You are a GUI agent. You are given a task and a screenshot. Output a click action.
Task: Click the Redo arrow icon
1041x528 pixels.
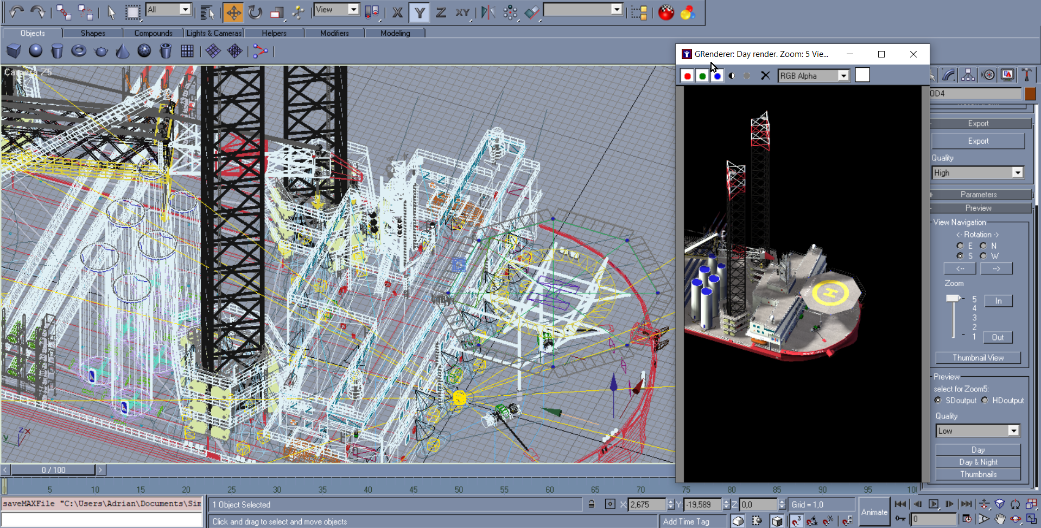tap(37, 12)
